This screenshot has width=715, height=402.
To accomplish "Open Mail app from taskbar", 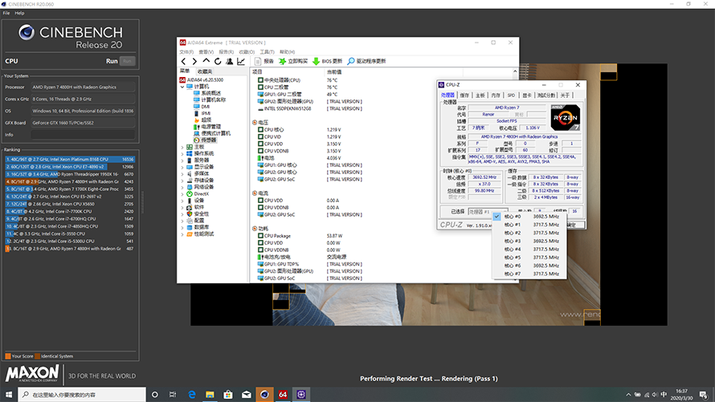I will (247, 395).
